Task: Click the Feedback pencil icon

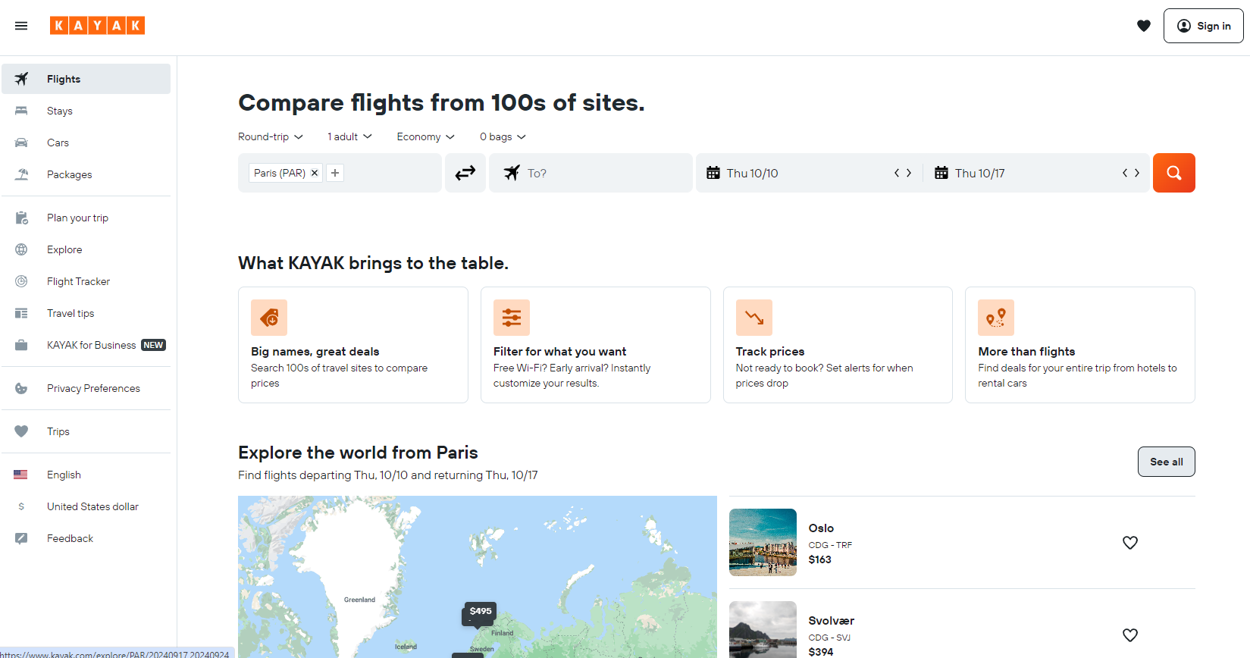Action: coord(21,538)
